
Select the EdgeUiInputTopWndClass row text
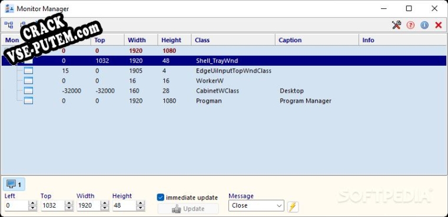click(234, 70)
